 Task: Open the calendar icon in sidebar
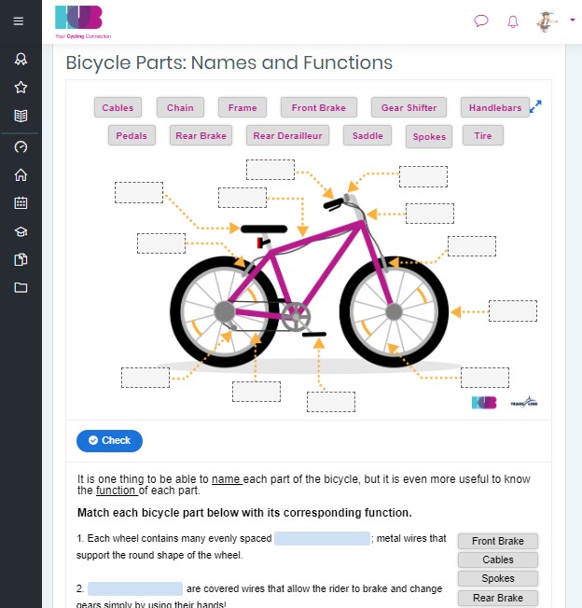[21, 202]
